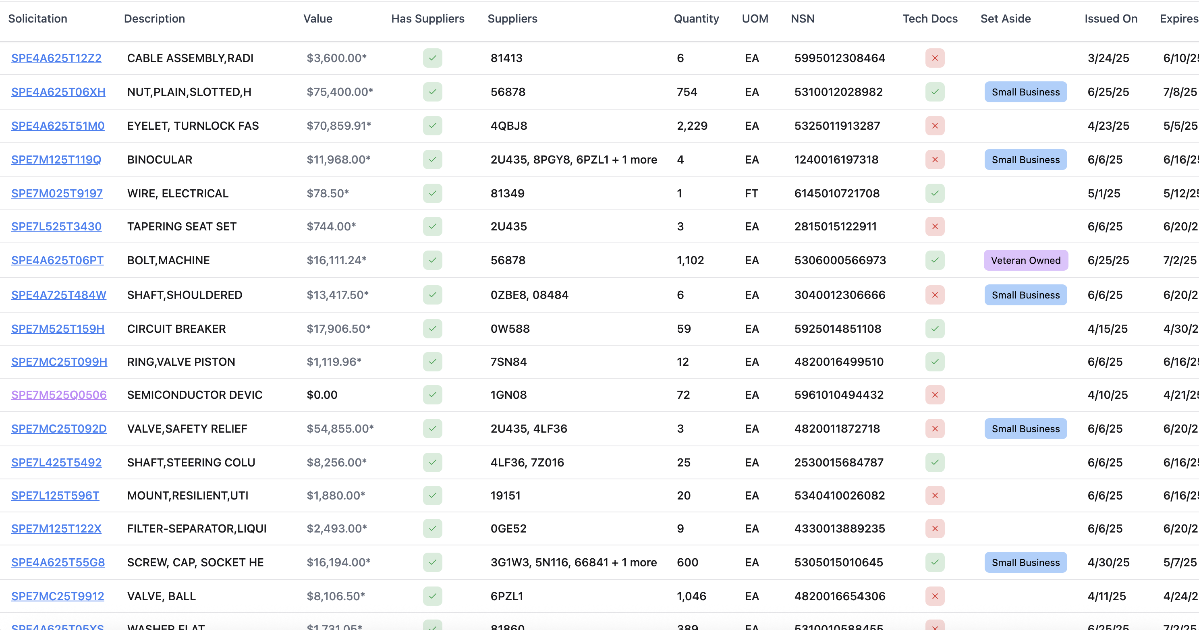The image size is (1199, 630).
Task: Click the green Tech Docs icon for RING,VALVE PISTON
Action: 935,362
